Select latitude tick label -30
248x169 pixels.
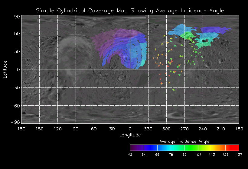(x=15, y=88)
